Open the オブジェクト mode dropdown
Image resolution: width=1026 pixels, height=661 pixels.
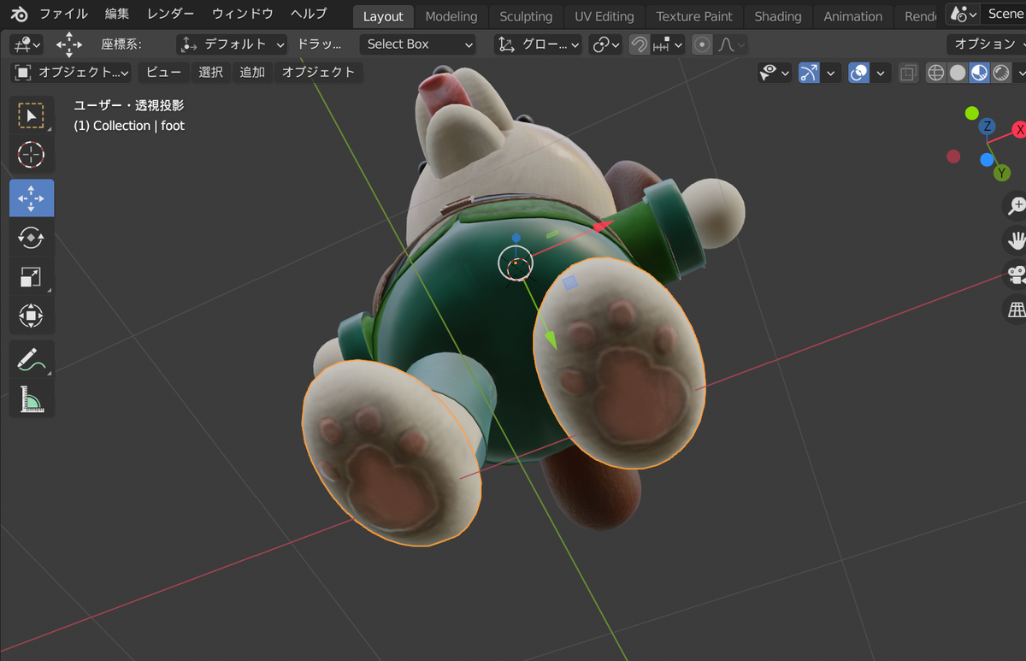click(72, 73)
